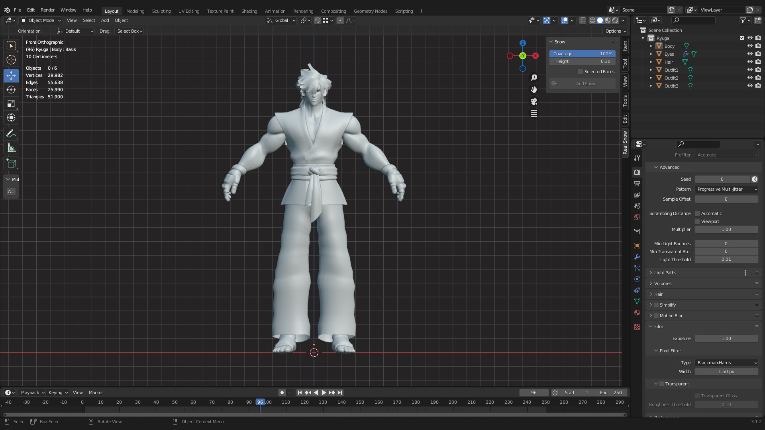Activate the Rotate tool

[x=11, y=90]
